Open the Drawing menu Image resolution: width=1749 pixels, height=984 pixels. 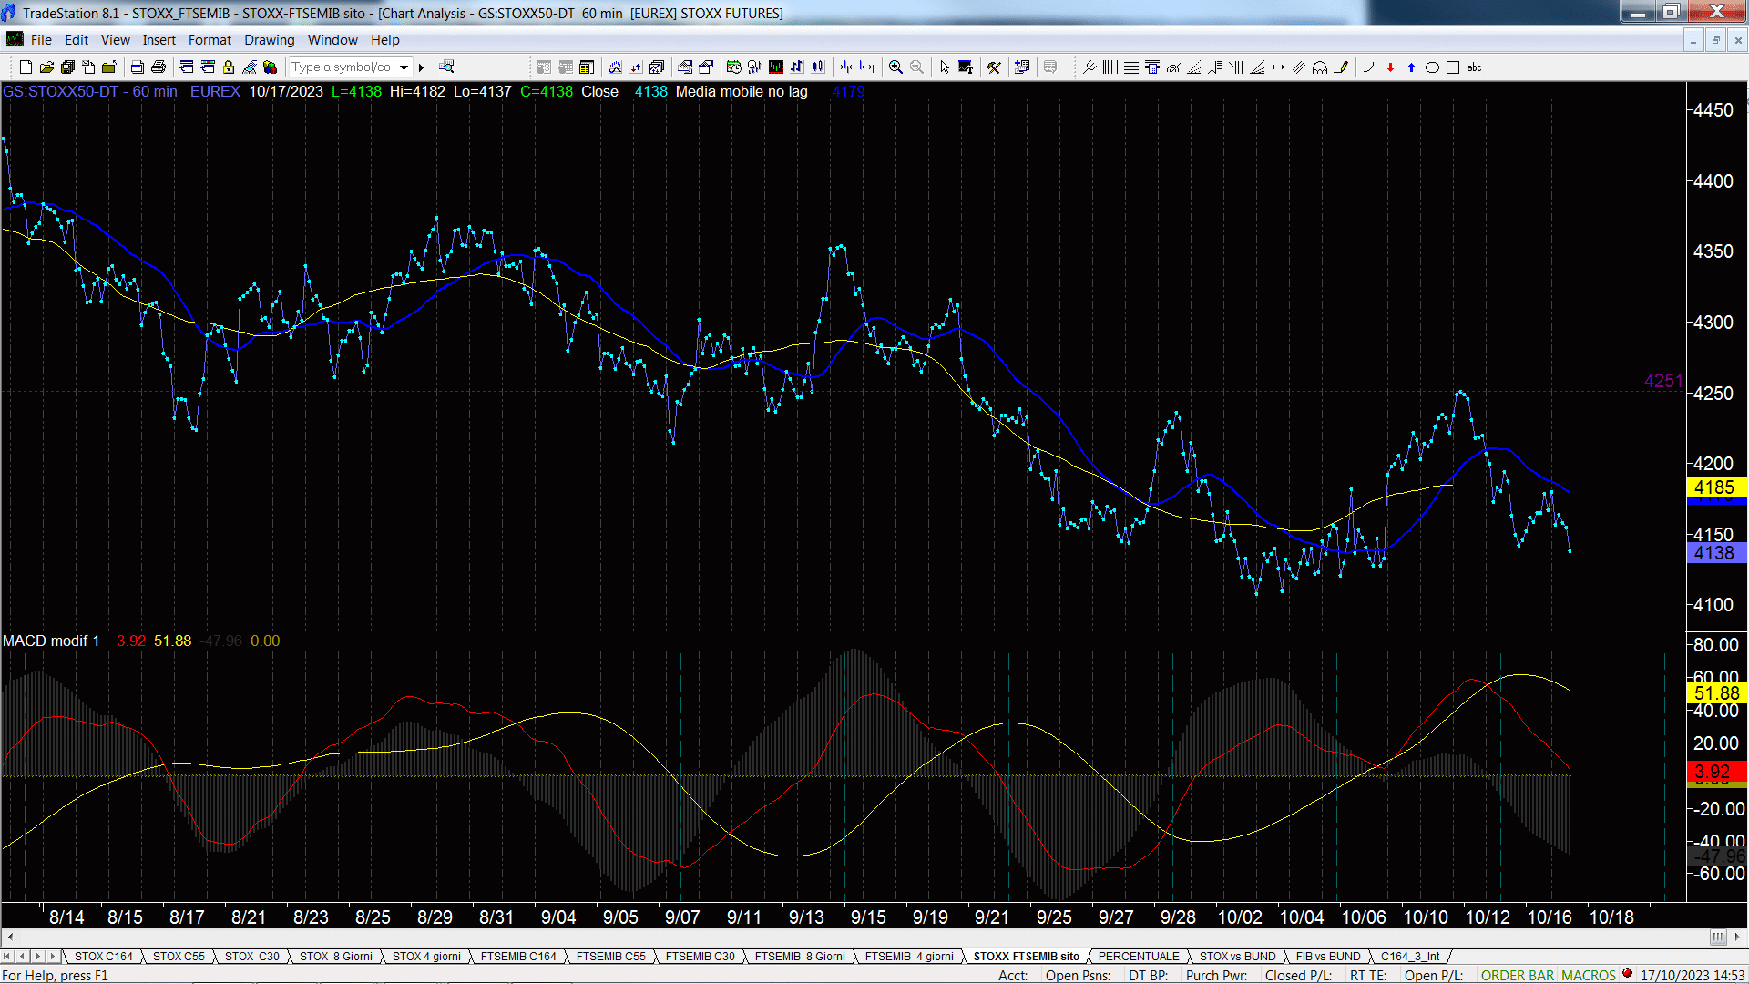(x=269, y=39)
